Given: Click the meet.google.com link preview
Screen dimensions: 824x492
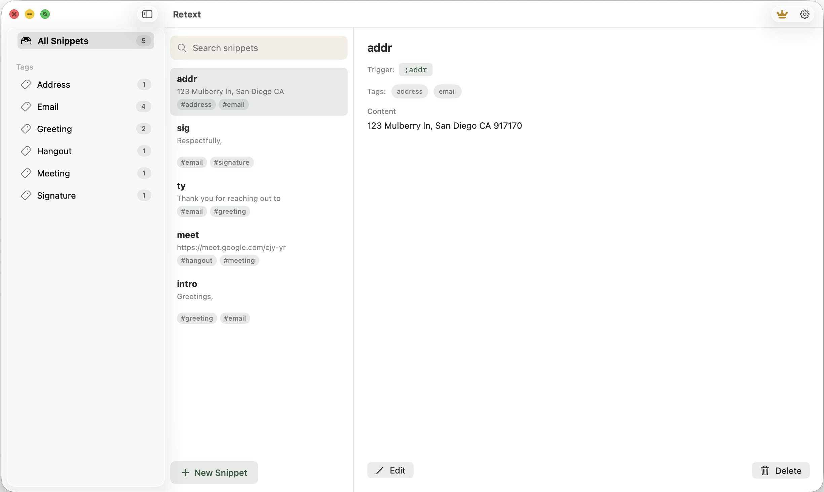Looking at the screenshot, I should point(231,247).
